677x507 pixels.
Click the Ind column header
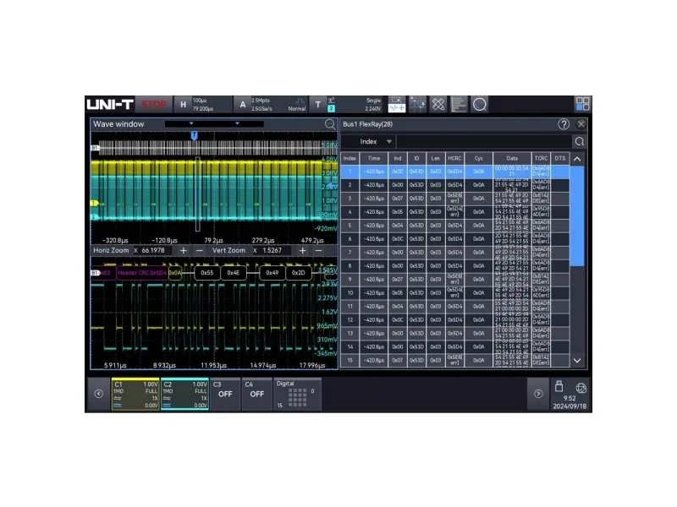coord(397,159)
